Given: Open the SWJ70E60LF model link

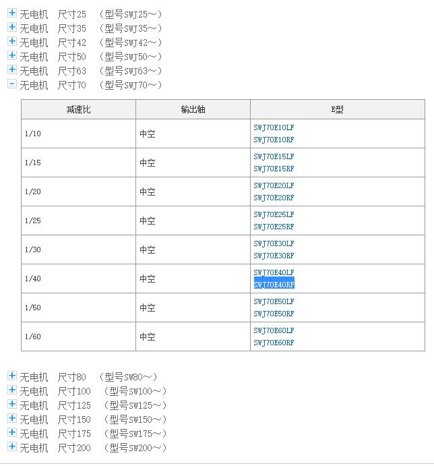Looking at the screenshot, I should click(x=274, y=330).
